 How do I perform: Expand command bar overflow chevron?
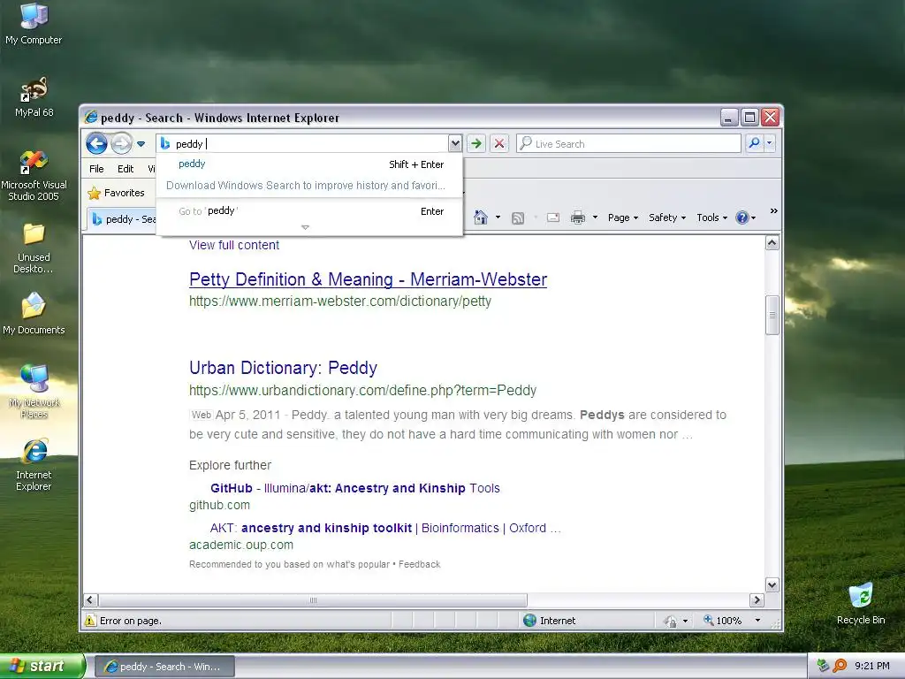[x=774, y=211]
